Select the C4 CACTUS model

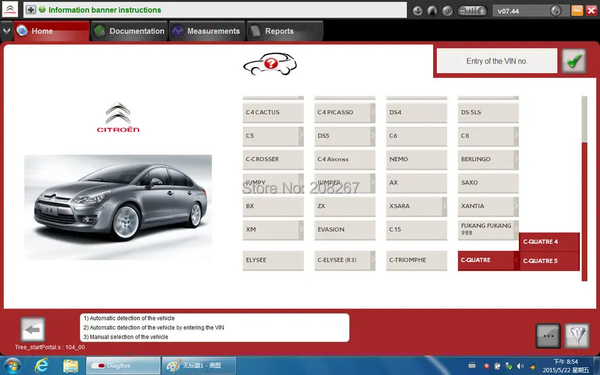point(273,113)
